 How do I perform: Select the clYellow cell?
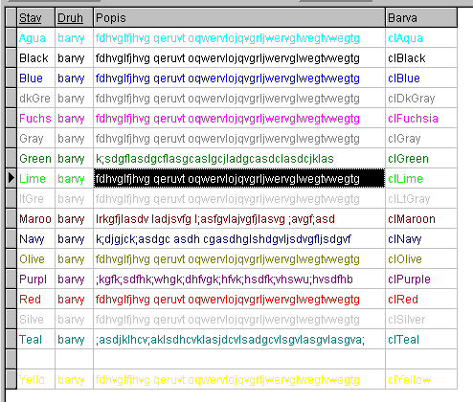click(x=421, y=380)
